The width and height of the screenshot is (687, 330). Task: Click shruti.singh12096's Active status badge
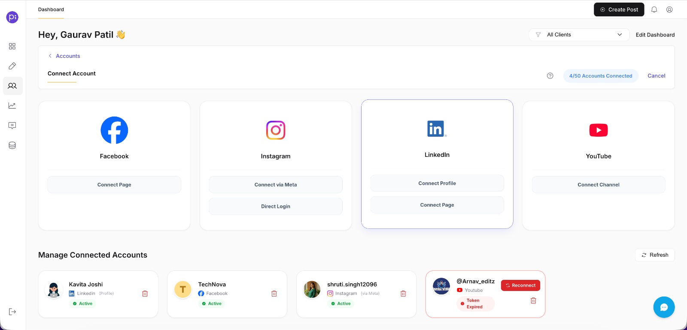(x=341, y=303)
